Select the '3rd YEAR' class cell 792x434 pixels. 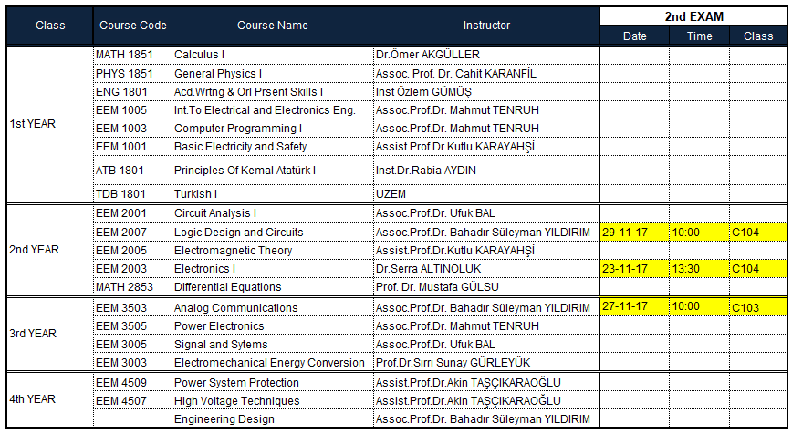(x=50, y=334)
